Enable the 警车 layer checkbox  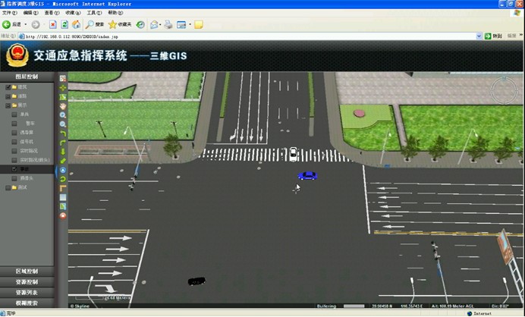14,124
